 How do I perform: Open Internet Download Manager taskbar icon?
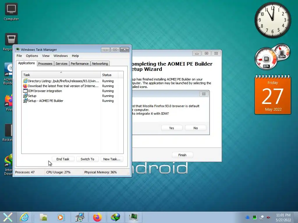(115, 217)
